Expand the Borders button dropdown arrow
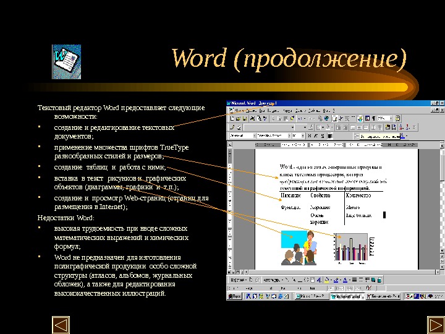The width and height of the screenshot is (445, 334). (x=323, y=127)
